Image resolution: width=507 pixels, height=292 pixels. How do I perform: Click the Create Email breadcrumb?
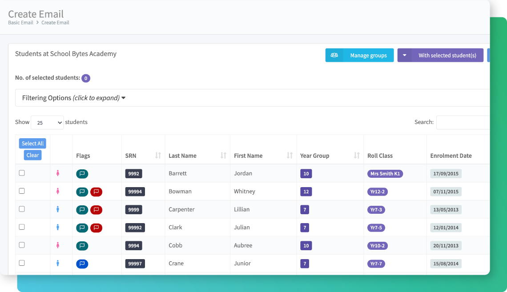[x=55, y=23]
